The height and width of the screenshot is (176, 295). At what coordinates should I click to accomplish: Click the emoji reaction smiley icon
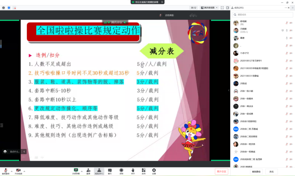click(x=5, y=151)
